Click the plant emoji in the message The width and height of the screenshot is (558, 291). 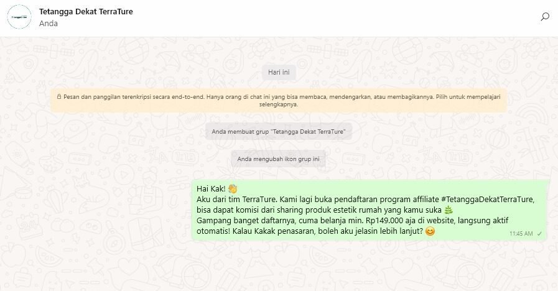click(449, 210)
